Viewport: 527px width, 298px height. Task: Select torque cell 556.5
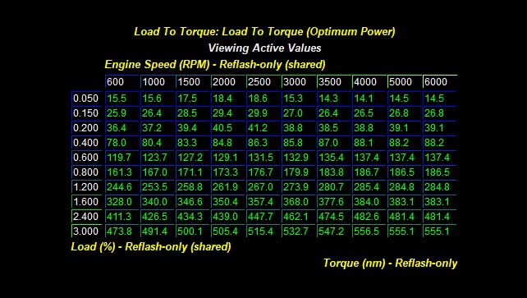point(369,232)
